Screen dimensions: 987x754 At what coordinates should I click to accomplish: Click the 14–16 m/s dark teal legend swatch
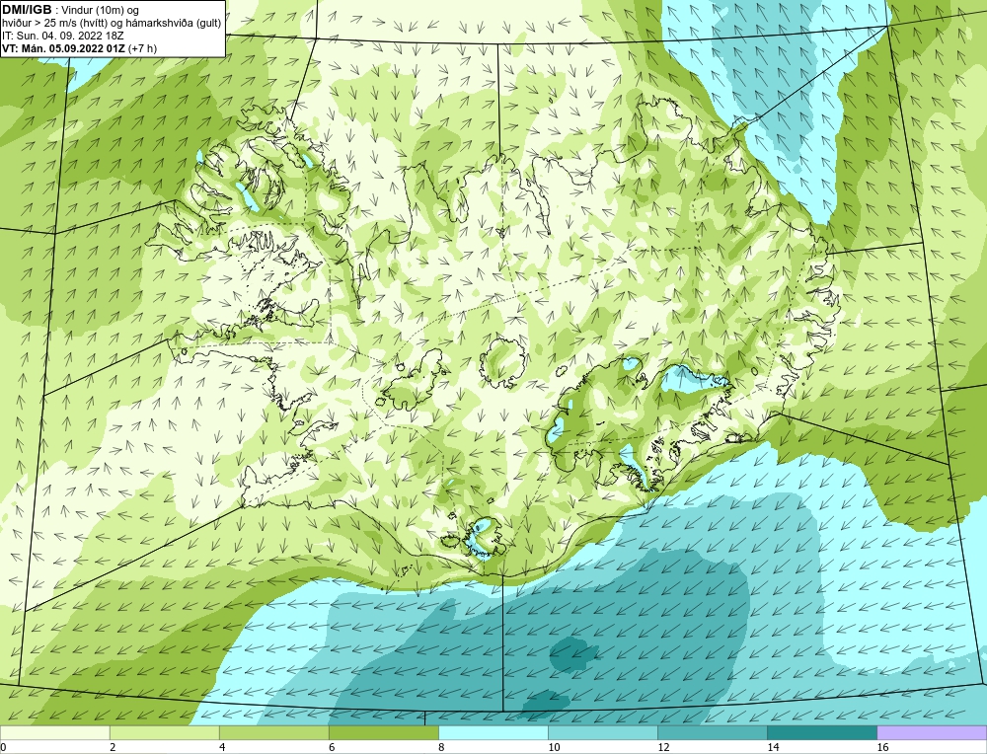(821, 732)
